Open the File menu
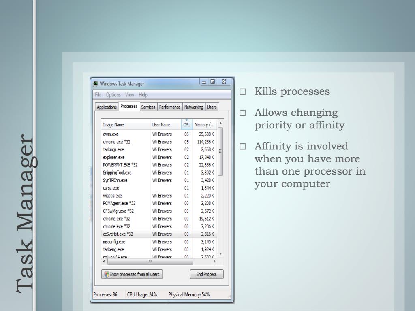This screenshot has width=415, height=311. [98, 95]
